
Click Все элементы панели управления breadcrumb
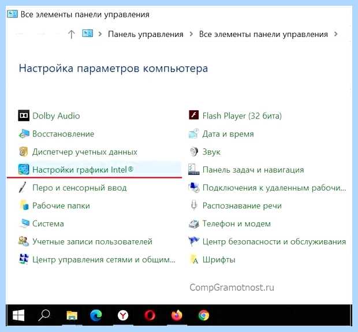point(263,34)
